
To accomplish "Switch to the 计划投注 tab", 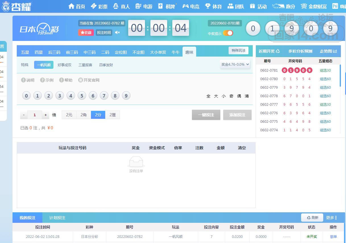I will (57, 218).
